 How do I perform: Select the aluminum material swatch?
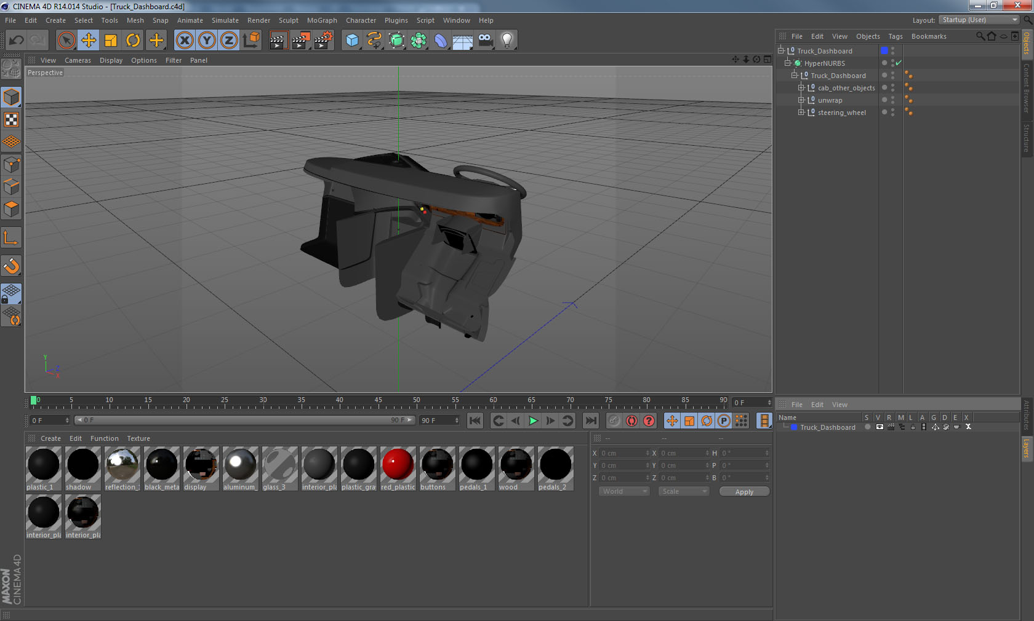coord(240,469)
